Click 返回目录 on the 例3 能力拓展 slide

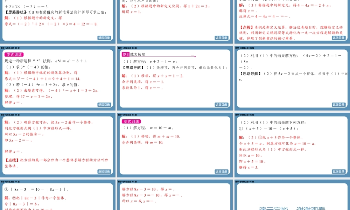(222, 104)
